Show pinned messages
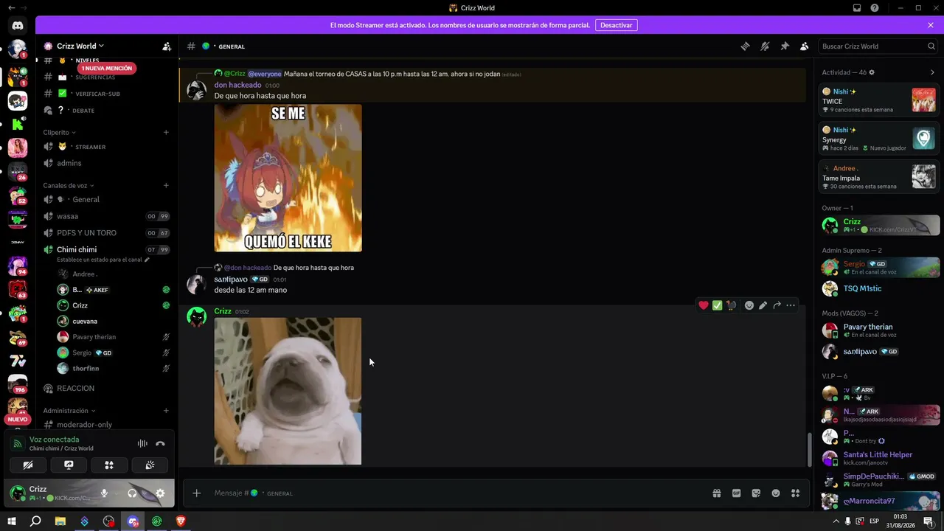Screen dimensions: 944x531 (785, 46)
